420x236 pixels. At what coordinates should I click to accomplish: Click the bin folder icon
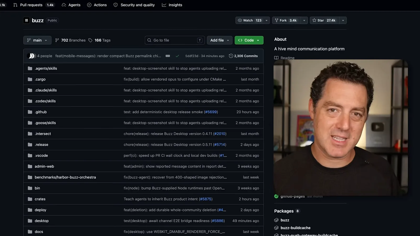point(30,188)
